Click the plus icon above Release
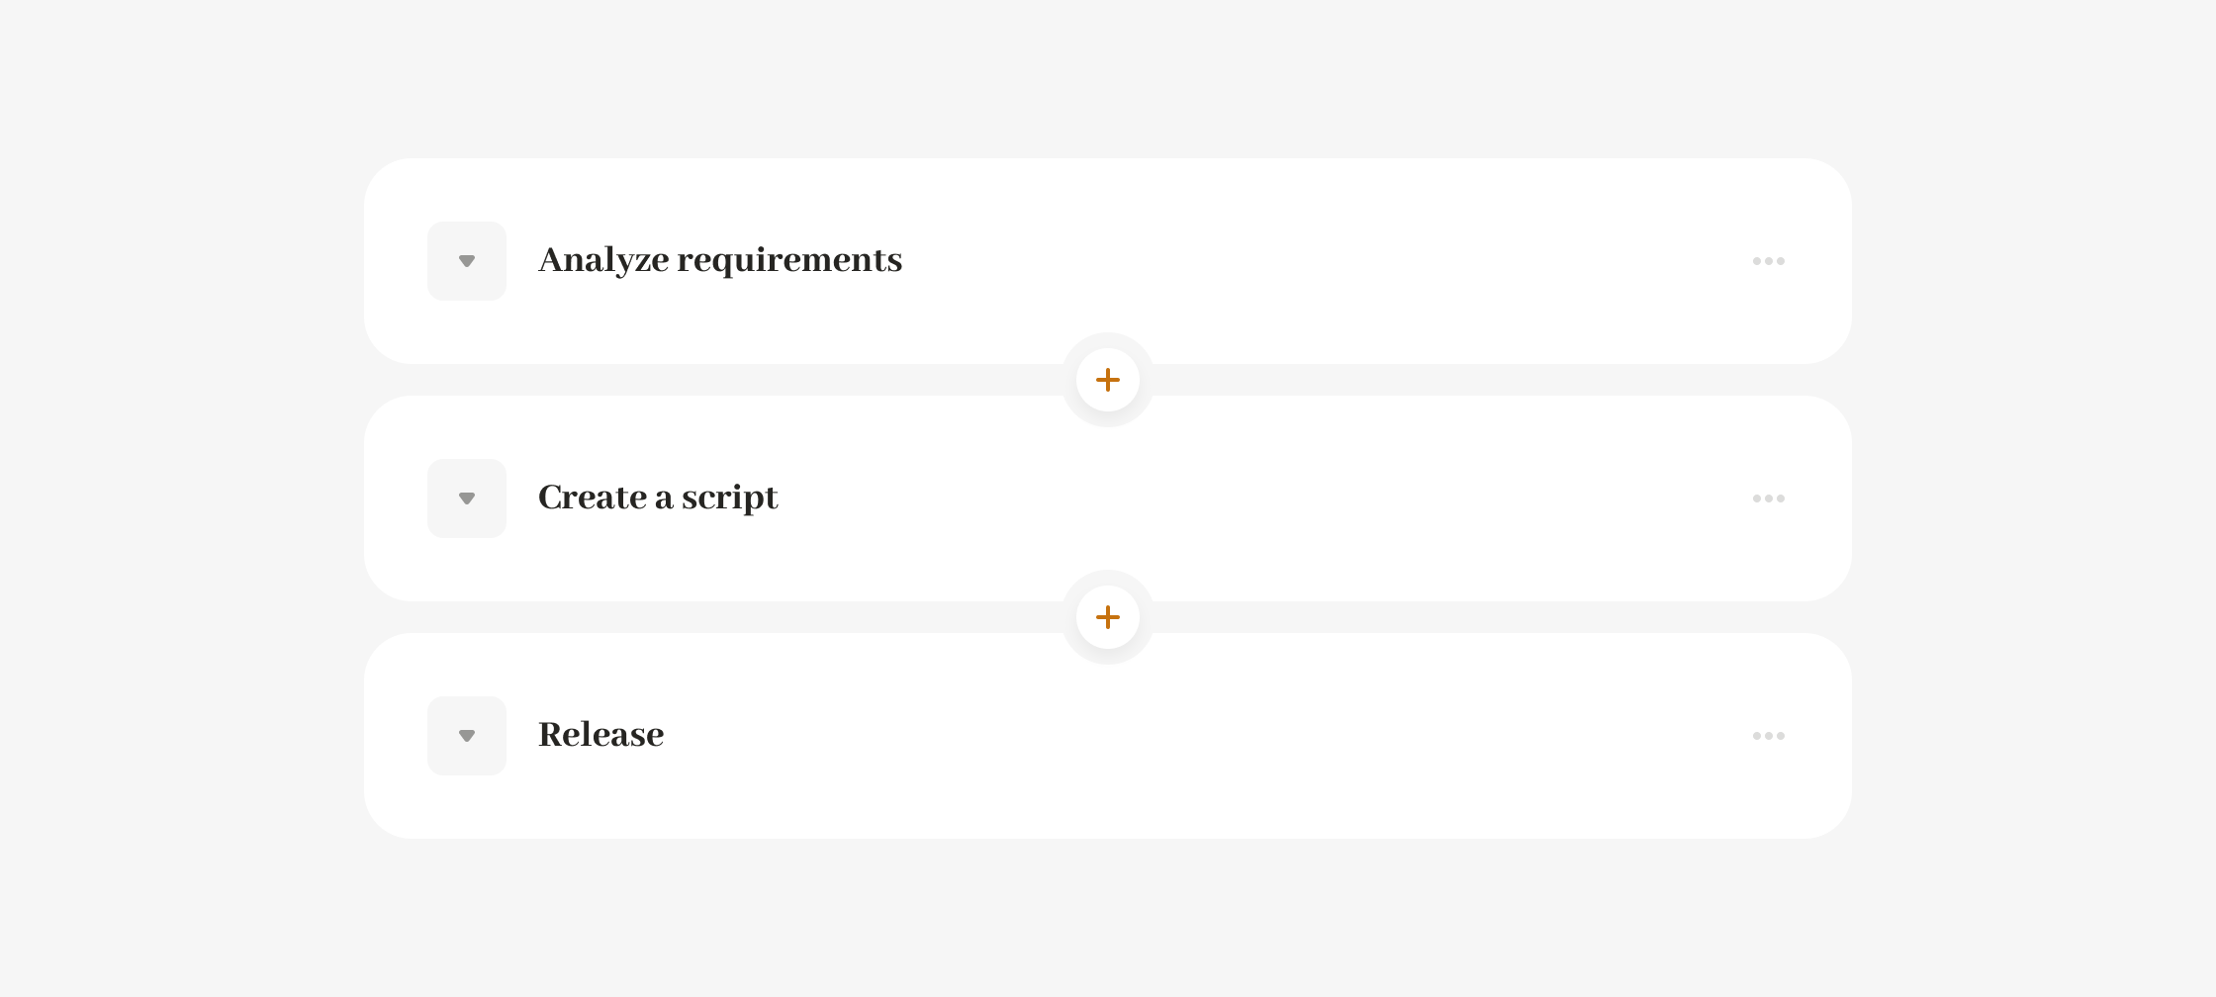Image resolution: width=2216 pixels, height=997 pixels. [x=1108, y=617]
